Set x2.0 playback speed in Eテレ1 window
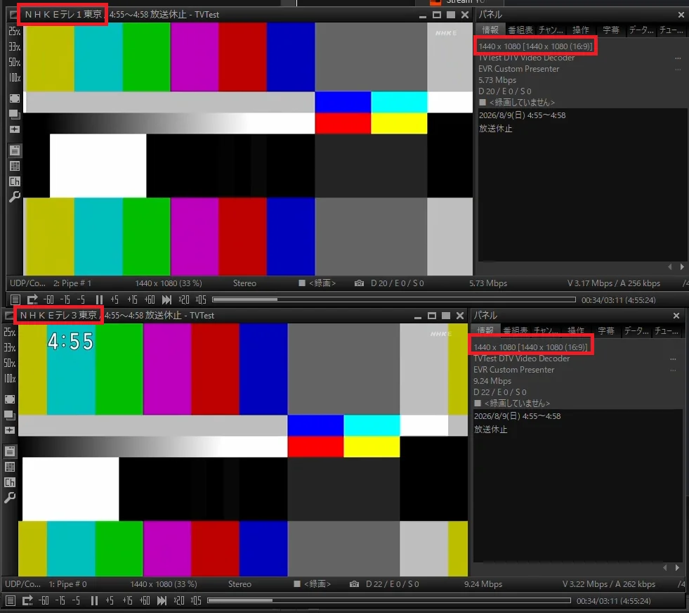 184,300
